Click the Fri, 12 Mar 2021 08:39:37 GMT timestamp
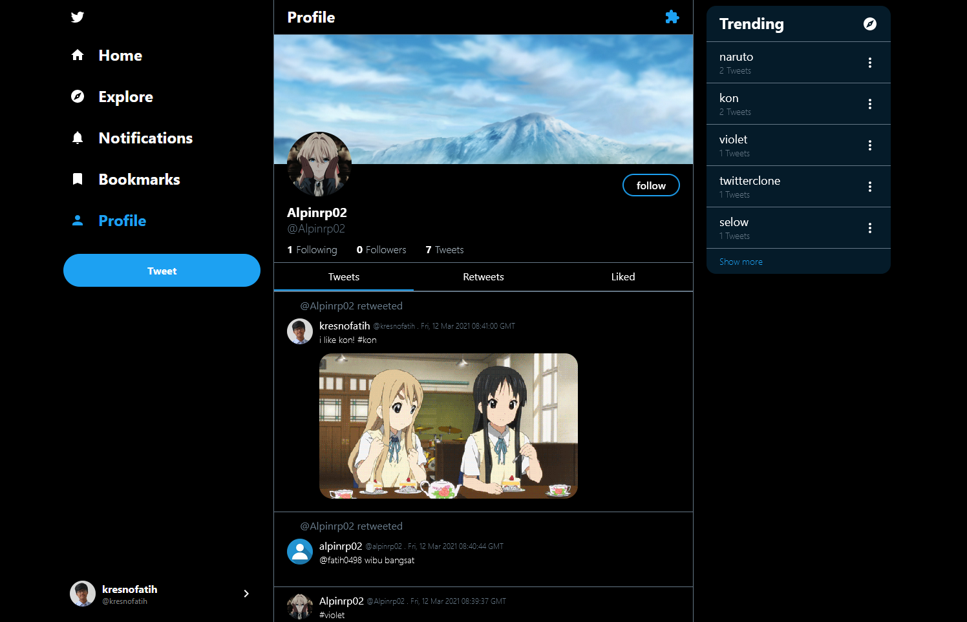967x622 pixels. pos(458,601)
